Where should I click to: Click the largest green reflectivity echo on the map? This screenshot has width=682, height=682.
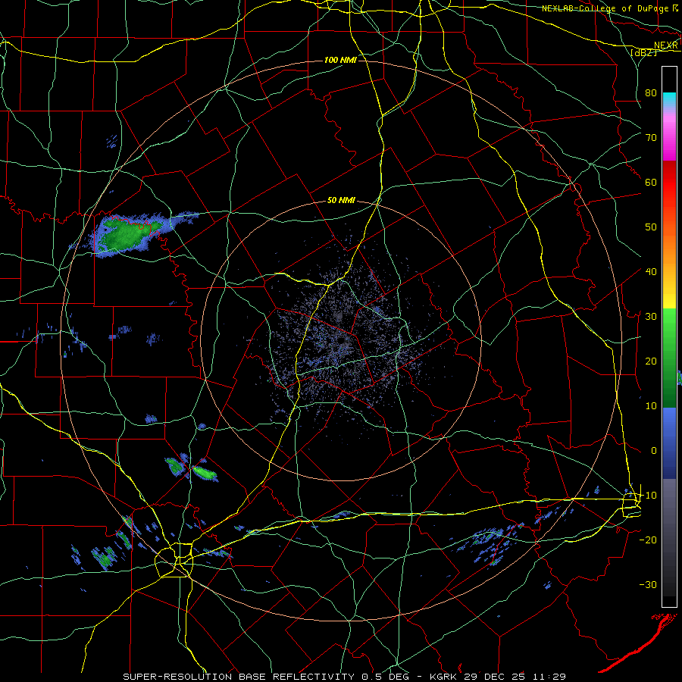[124, 234]
